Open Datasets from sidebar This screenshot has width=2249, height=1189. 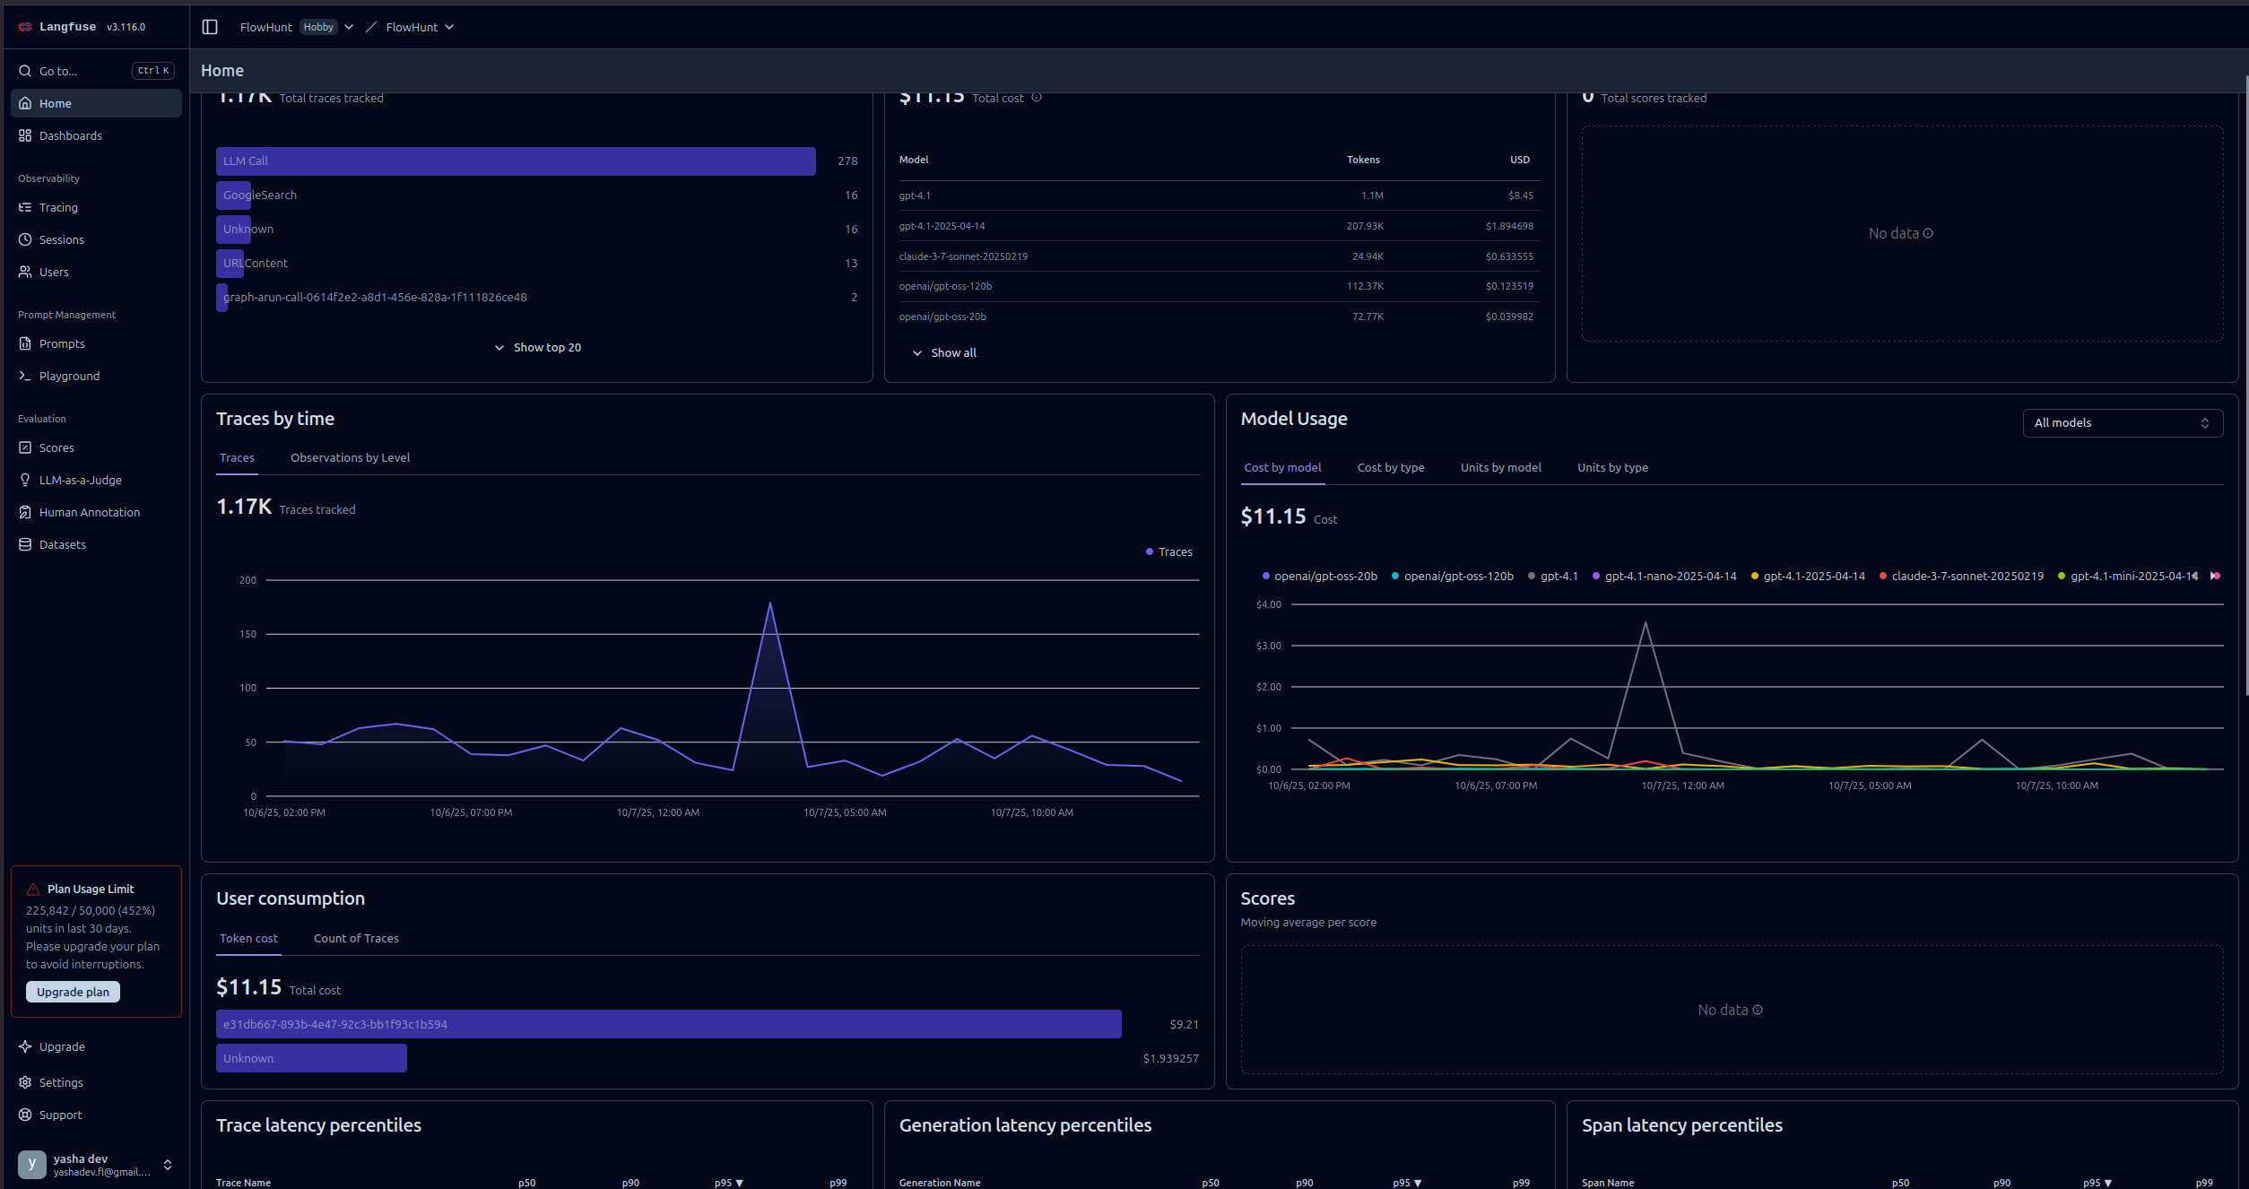point(62,544)
